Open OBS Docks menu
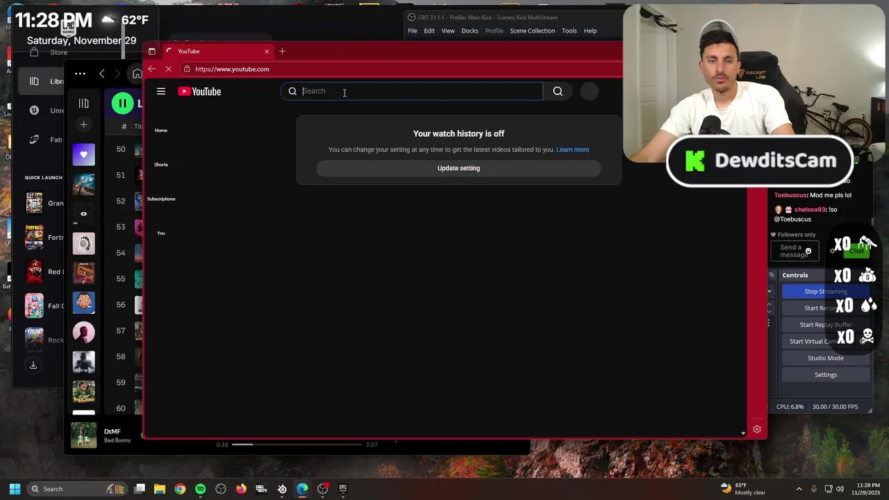 470,31
